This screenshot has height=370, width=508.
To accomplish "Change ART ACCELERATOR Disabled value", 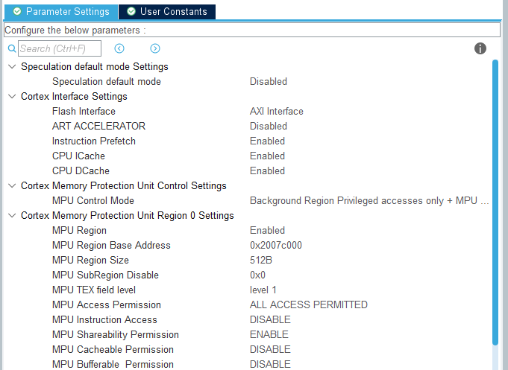I will [268, 126].
